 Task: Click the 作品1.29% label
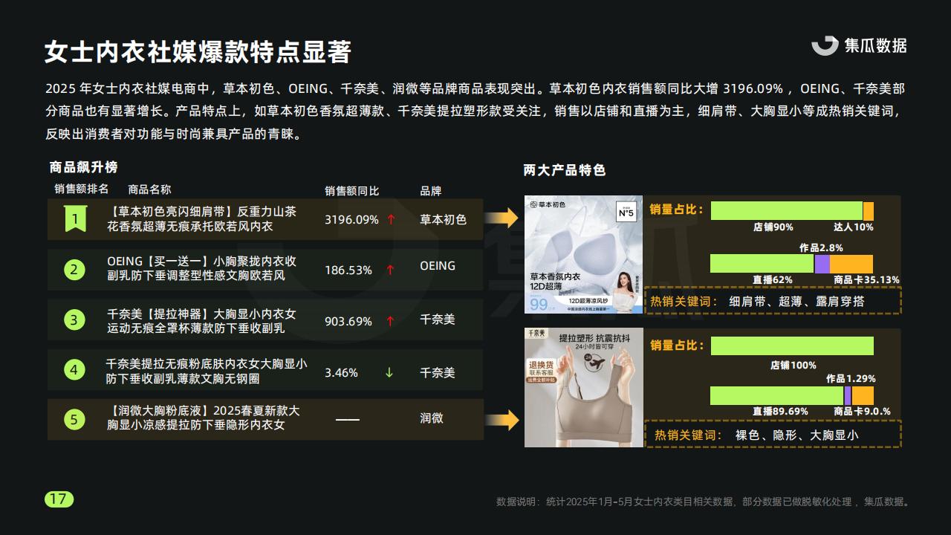click(x=851, y=379)
